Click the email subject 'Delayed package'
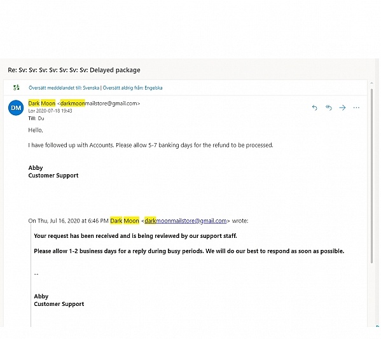381x339 pixels. click(115, 70)
